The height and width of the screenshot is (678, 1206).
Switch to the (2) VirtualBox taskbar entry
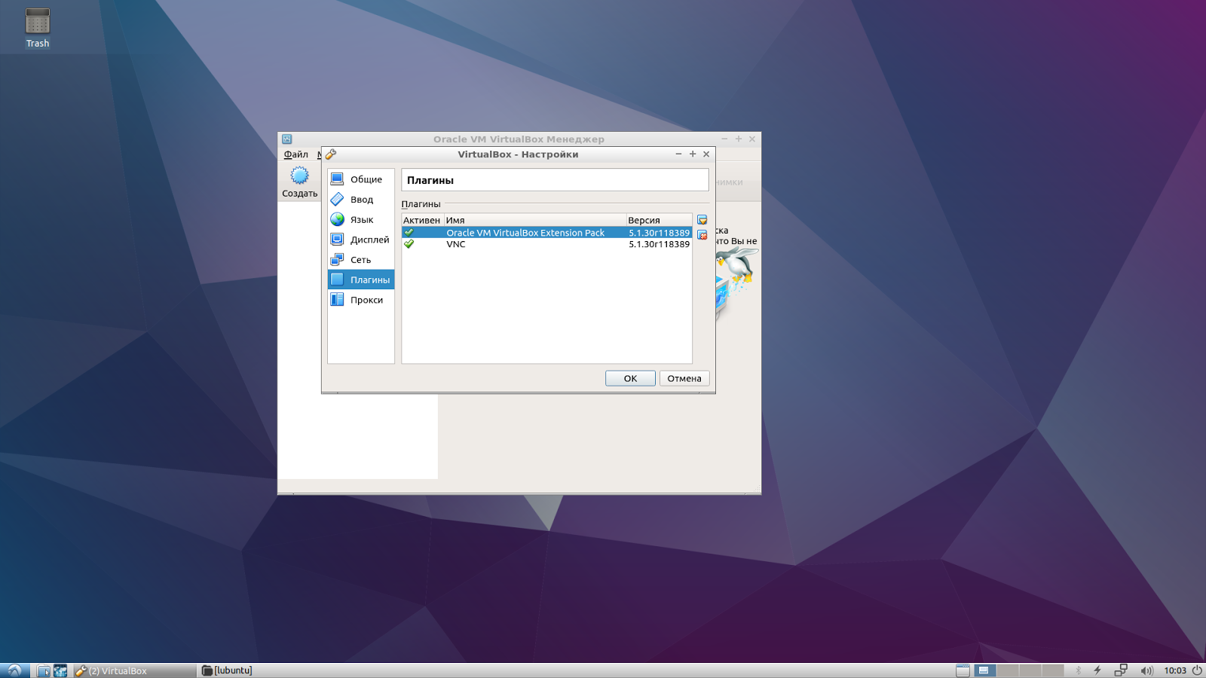point(134,670)
